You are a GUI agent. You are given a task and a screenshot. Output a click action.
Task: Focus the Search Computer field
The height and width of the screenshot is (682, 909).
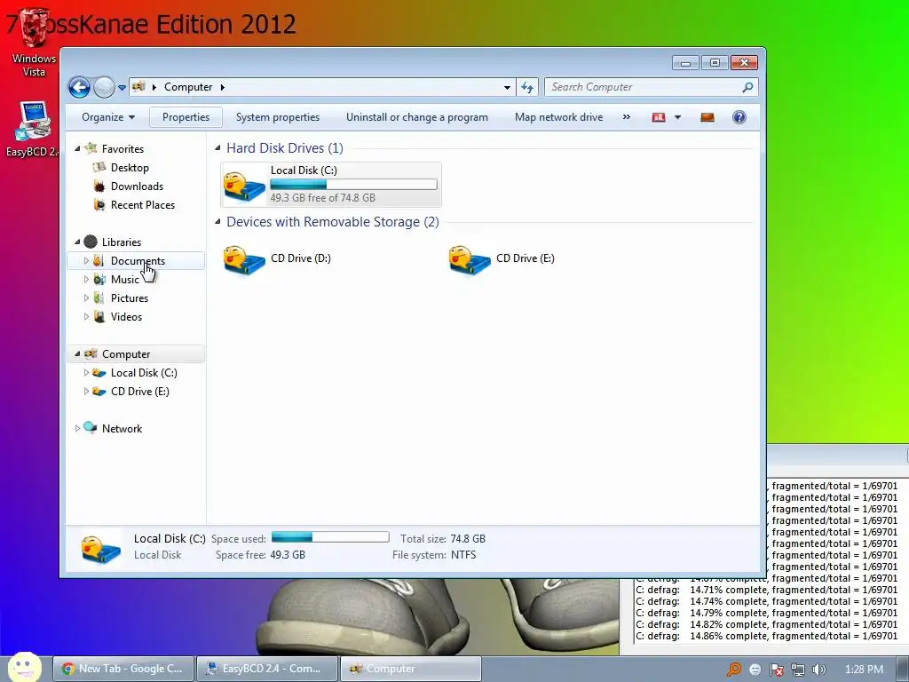[x=644, y=87]
